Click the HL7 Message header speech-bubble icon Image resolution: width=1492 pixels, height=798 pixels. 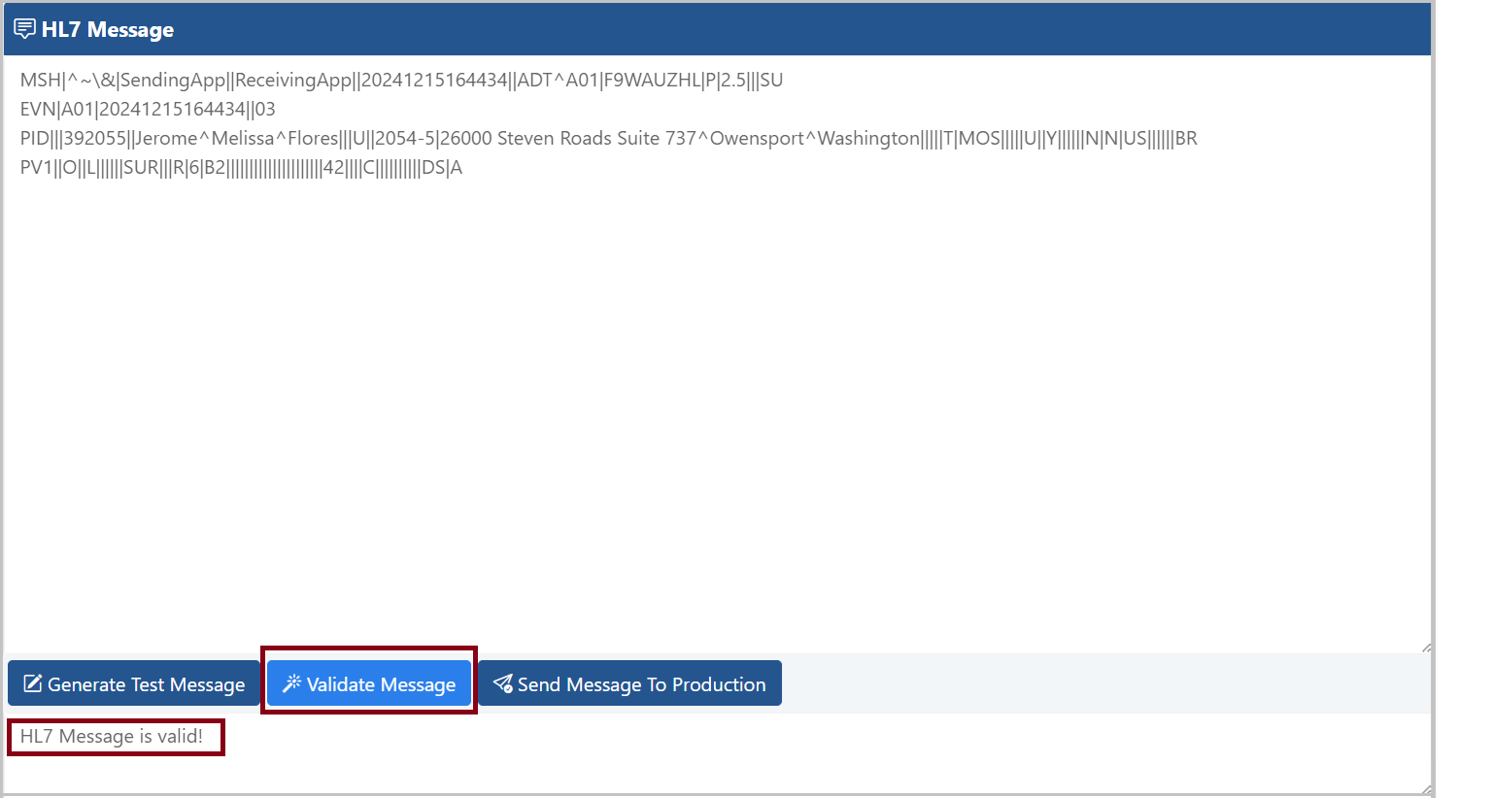pyautogui.click(x=24, y=29)
